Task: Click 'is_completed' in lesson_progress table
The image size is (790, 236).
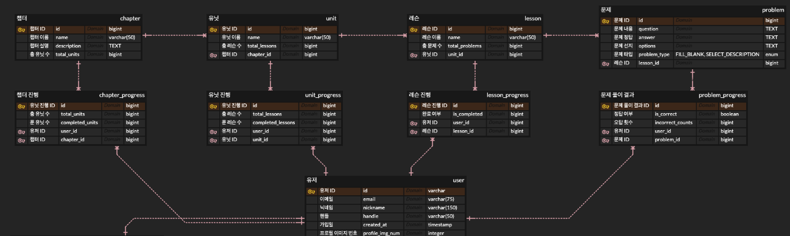Action: [468, 114]
